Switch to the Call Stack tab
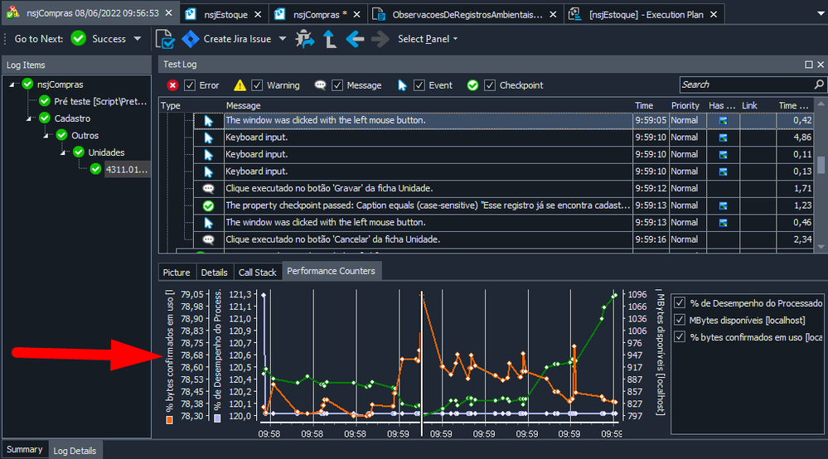 257,272
